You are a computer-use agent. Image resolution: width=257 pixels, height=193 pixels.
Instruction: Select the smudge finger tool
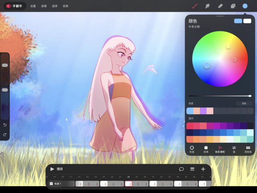click(x=207, y=6)
